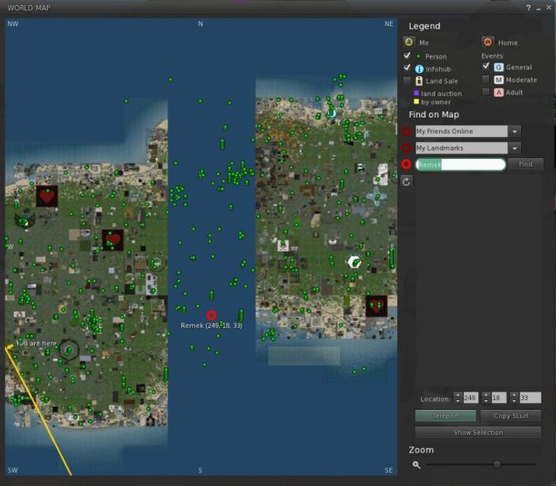Viewport: 556px width, 486px height.
Task: Click the refresh arrow icon below search
Action: point(407,182)
